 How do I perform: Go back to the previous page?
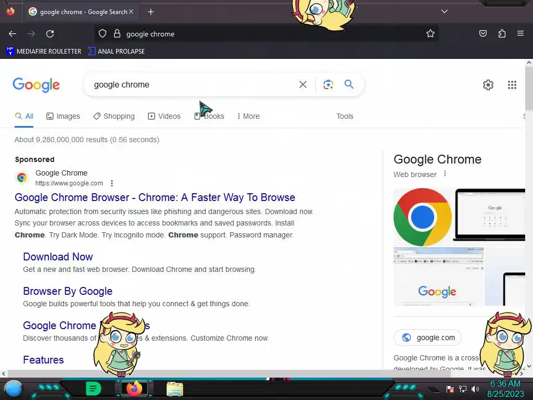[12, 34]
